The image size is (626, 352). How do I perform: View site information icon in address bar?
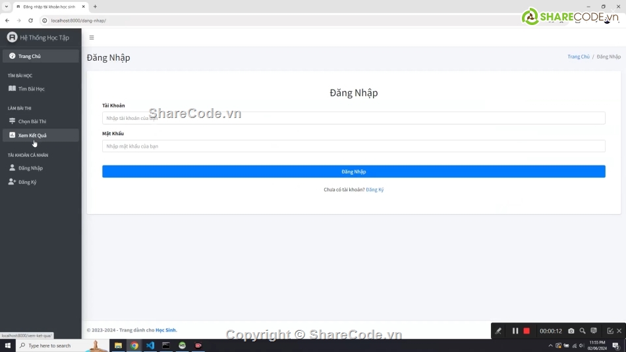pyautogui.click(x=45, y=21)
